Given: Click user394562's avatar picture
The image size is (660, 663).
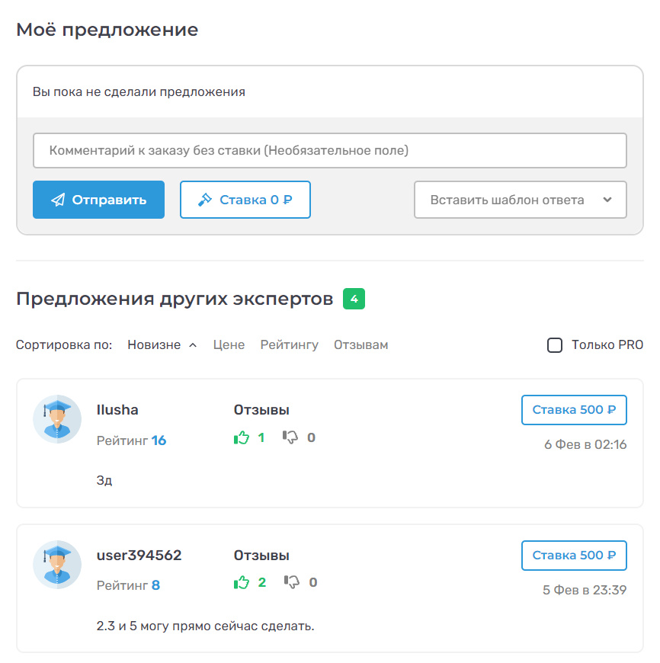Looking at the screenshot, I should 57,564.
